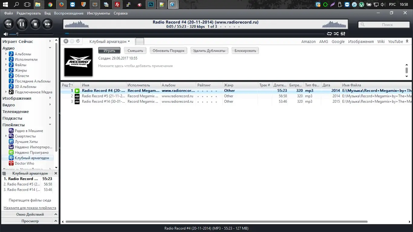Open the equalizer settings icon
413x232 pixels.
click(343, 34)
